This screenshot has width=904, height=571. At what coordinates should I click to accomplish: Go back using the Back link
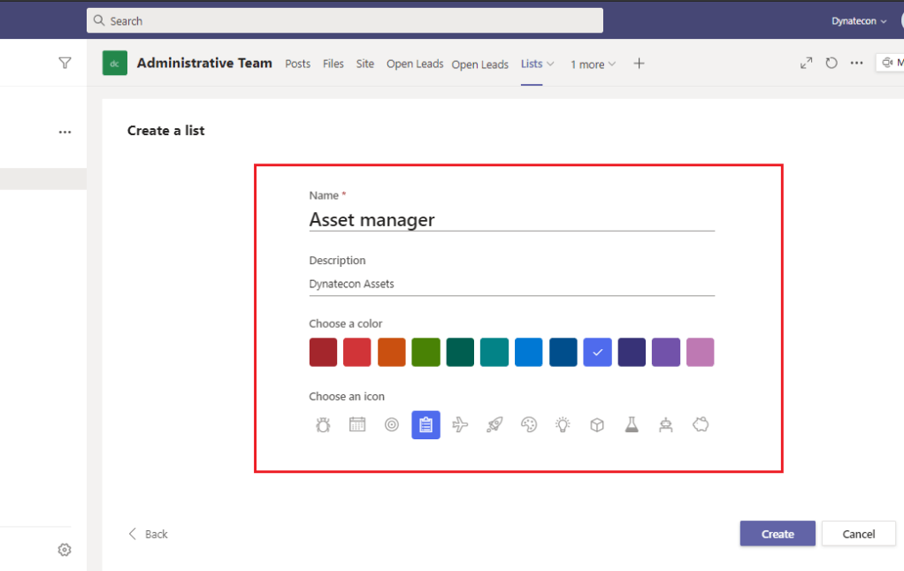pos(149,534)
